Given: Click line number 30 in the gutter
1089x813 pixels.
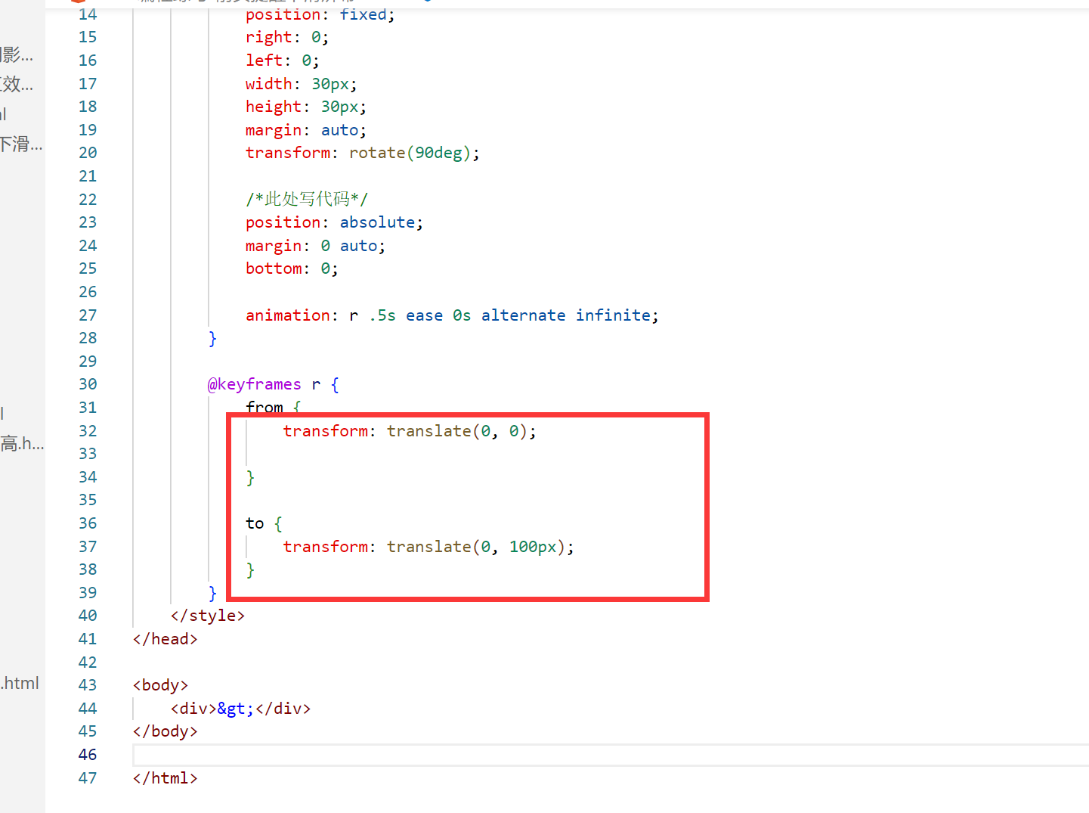Looking at the screenshot, I should click(88, 384).
